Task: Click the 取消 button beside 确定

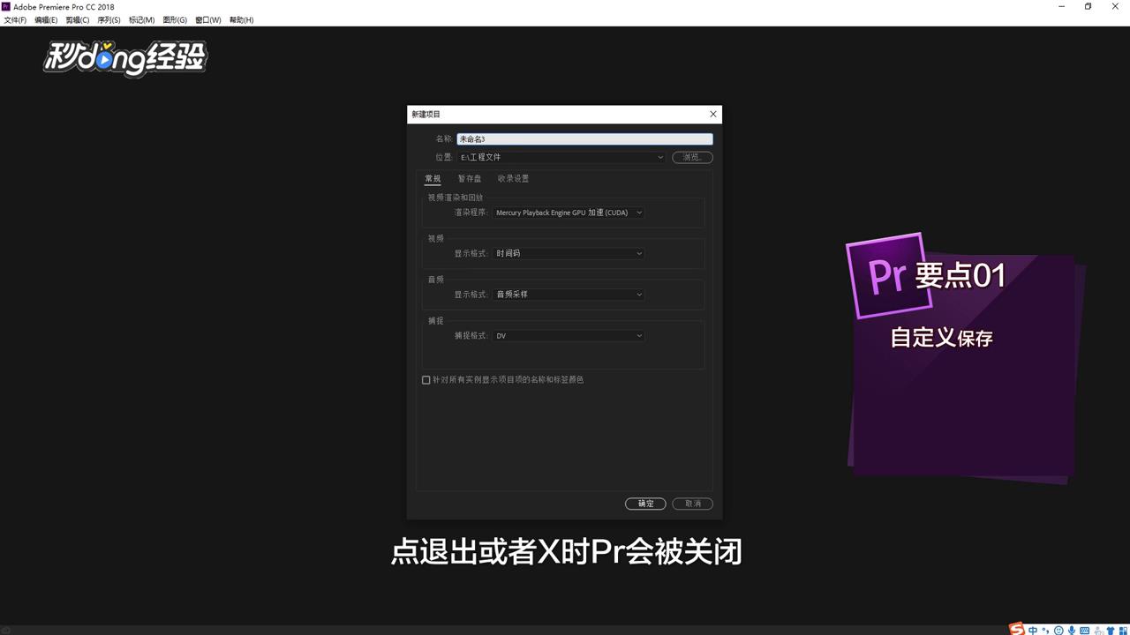Action: 692,504
